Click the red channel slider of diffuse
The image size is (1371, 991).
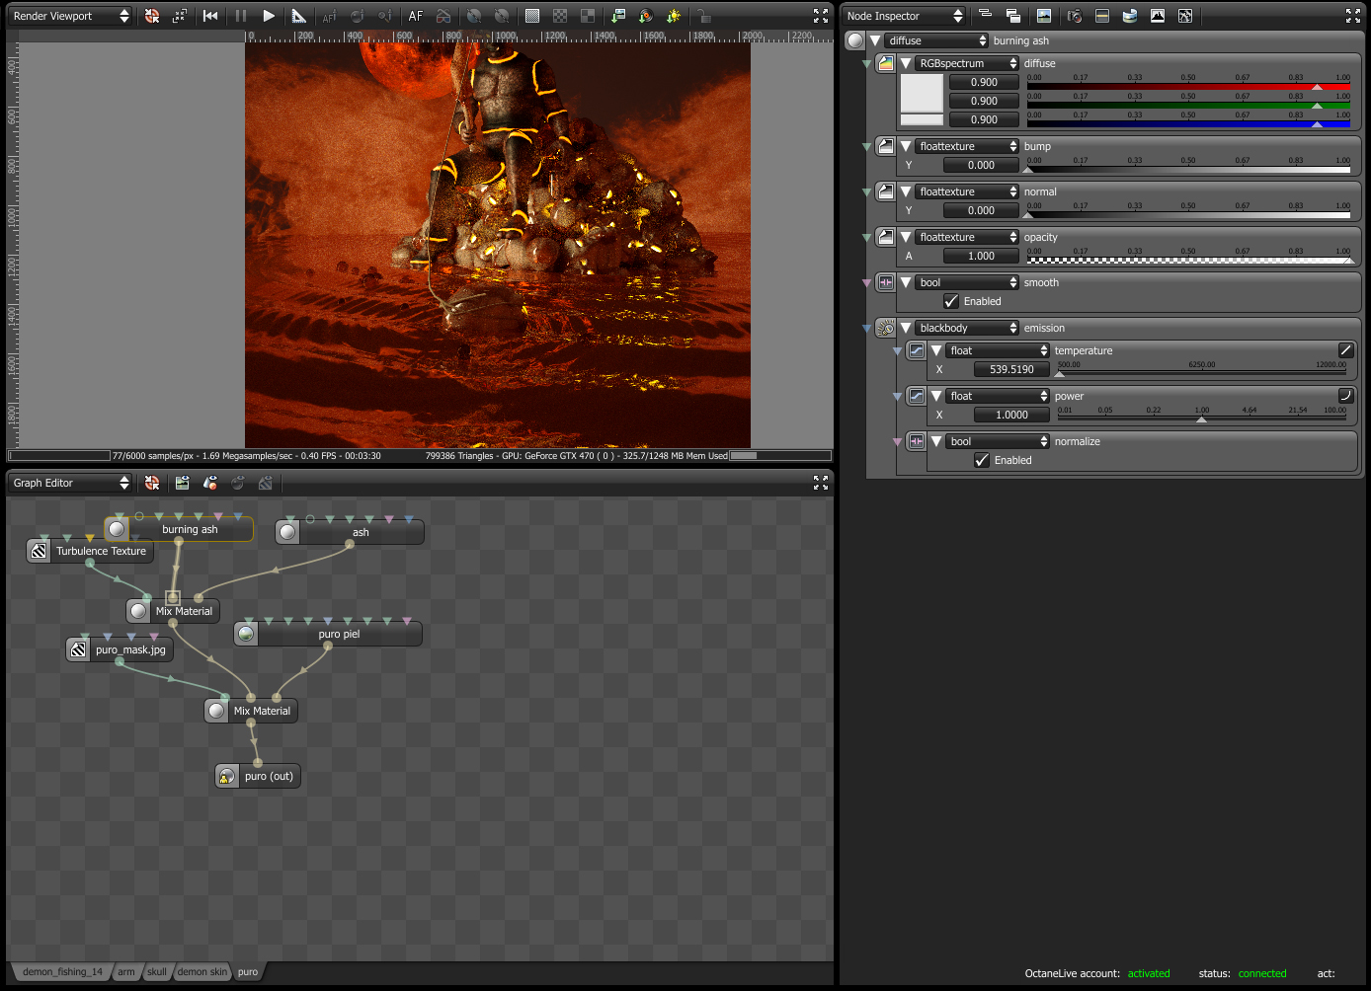tap(1188, 87)
